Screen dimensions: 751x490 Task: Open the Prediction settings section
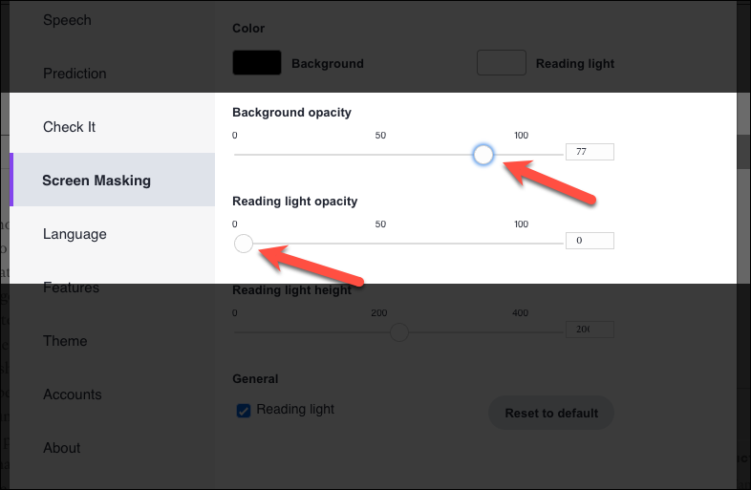click(x=75, y=74)
